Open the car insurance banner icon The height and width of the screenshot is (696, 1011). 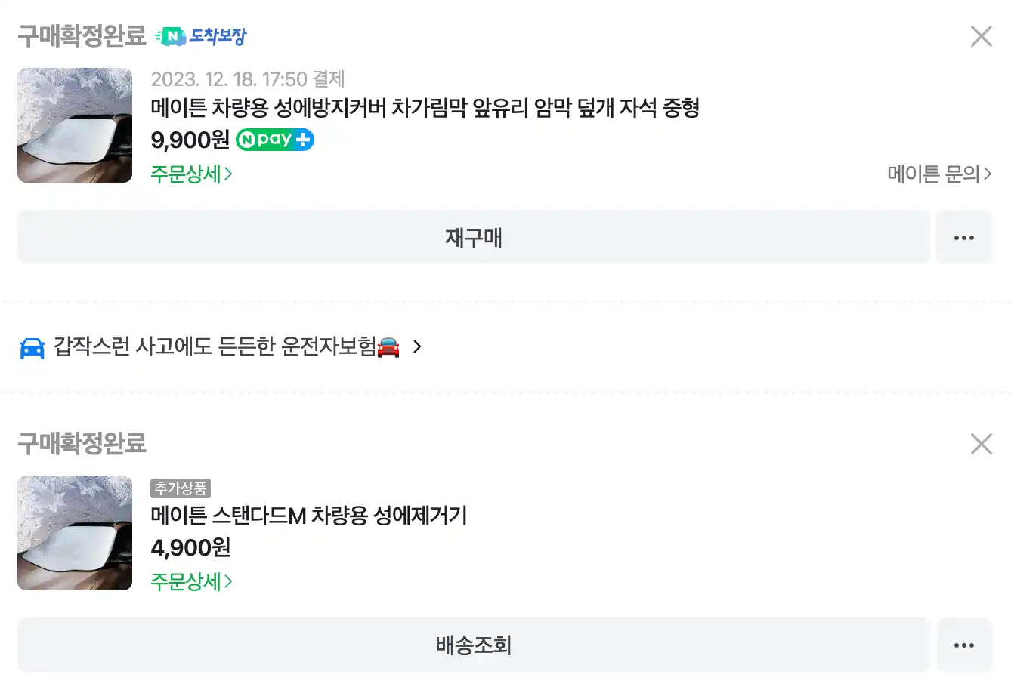click(x=31, y=347)
